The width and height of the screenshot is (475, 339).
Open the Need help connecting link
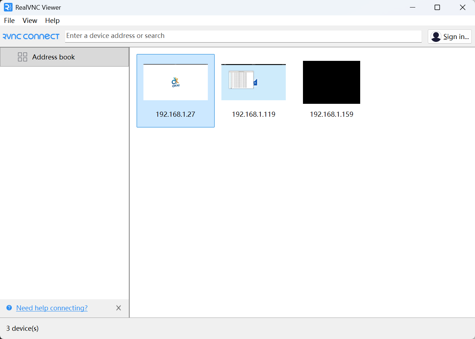52,308
